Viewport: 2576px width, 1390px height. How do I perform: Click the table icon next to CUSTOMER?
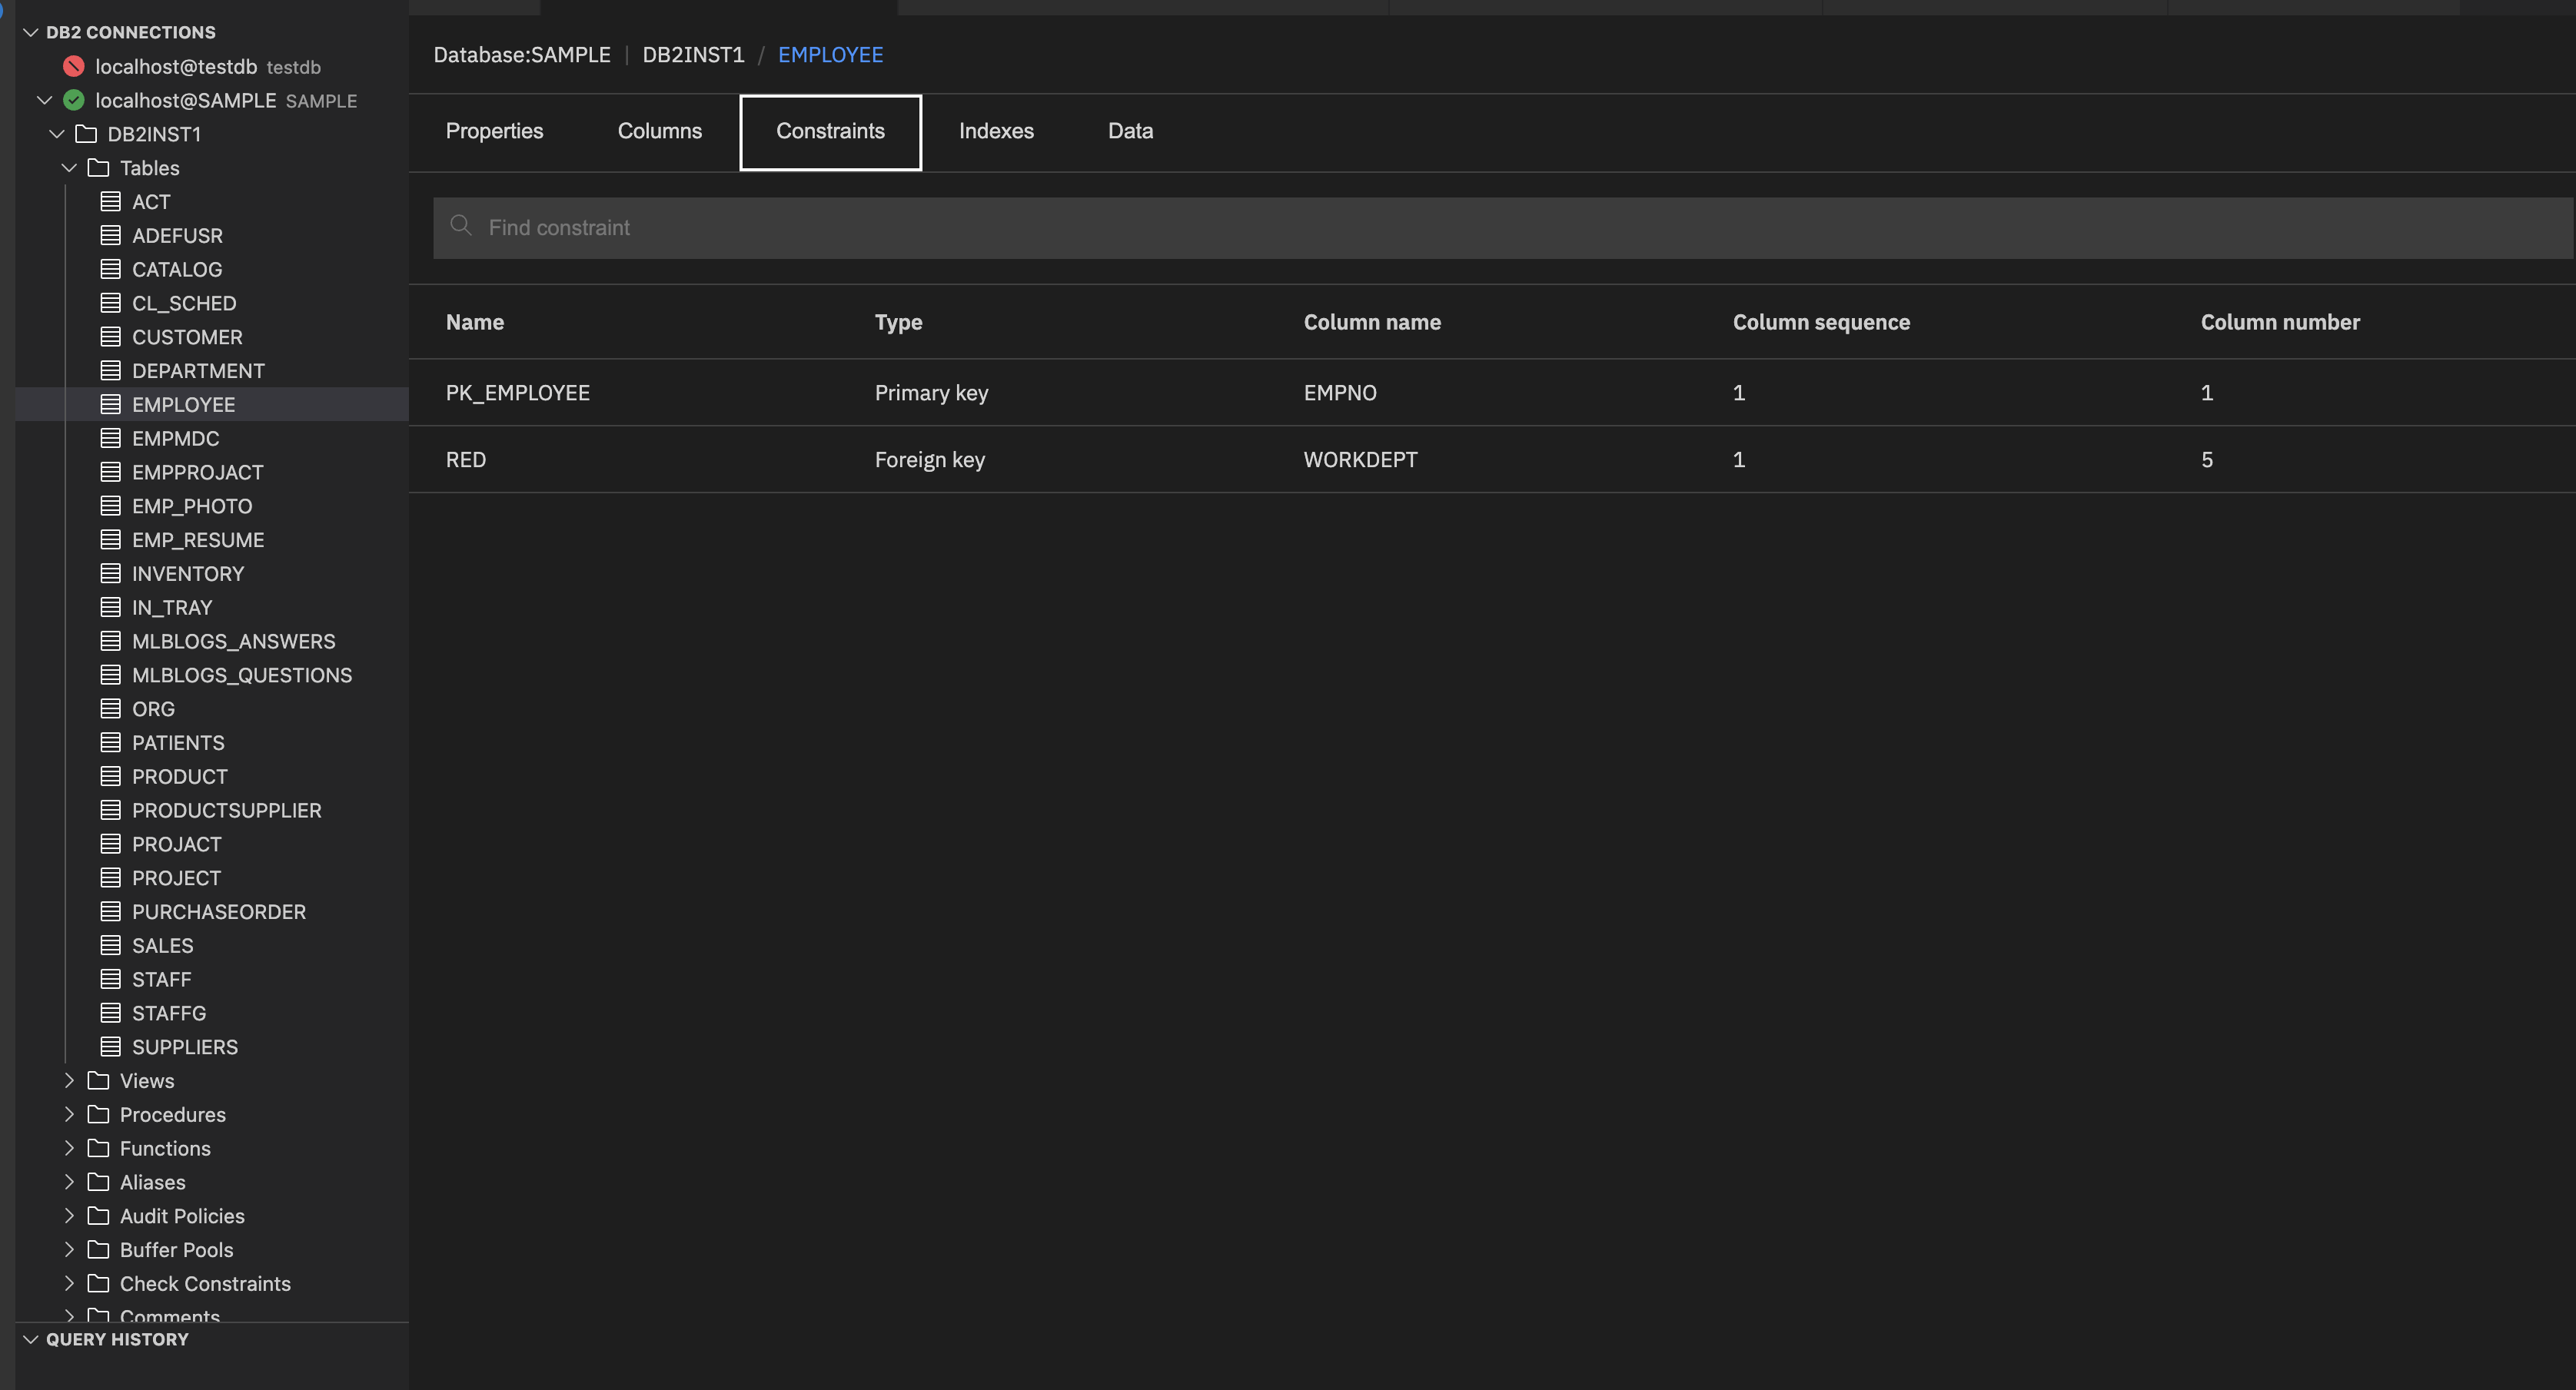[x=111, y=337]
